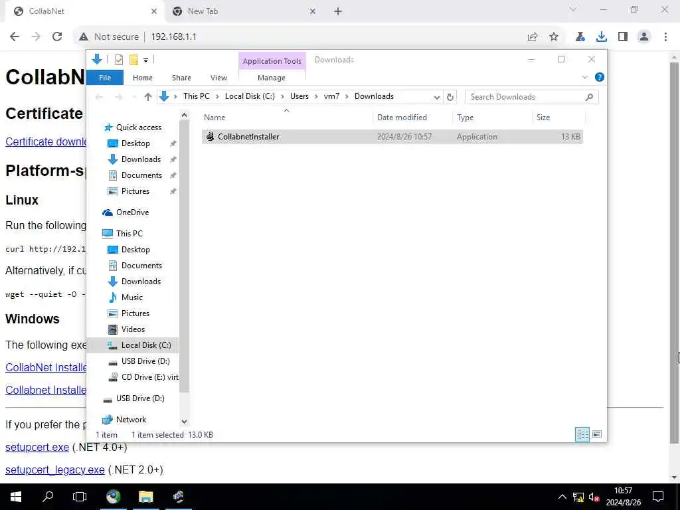Click the setupcert_legacy.exe link
Screen dimensions: 680x510
[54, 469]
